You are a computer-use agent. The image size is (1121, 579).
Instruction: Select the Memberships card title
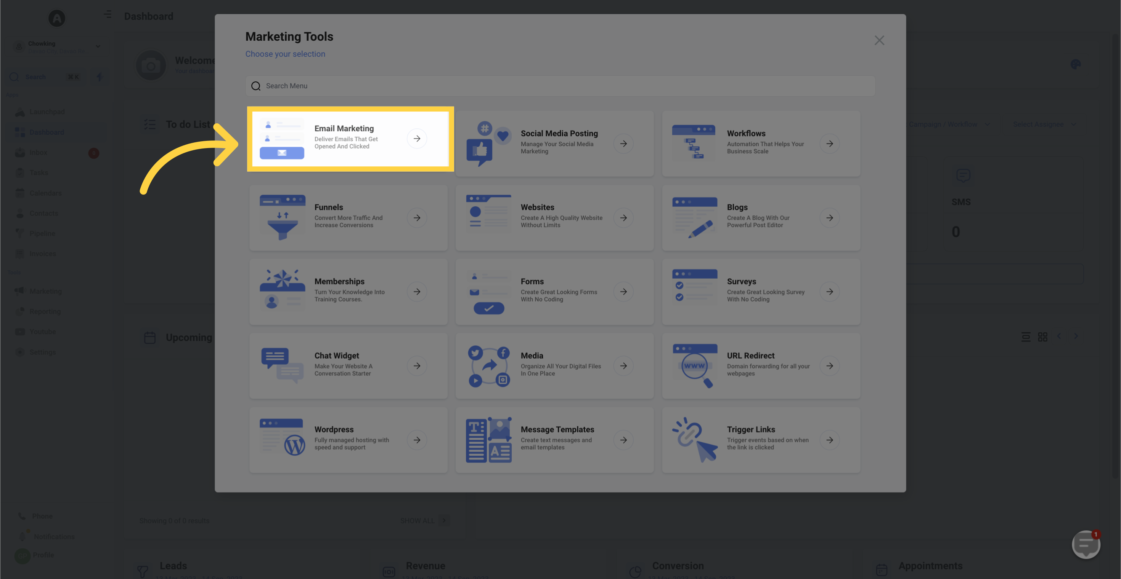click(339, 281)
